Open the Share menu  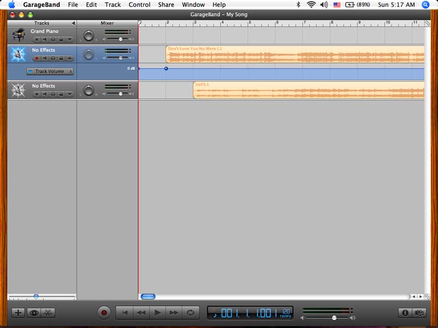pyautogui.click(x=166, y=5)
